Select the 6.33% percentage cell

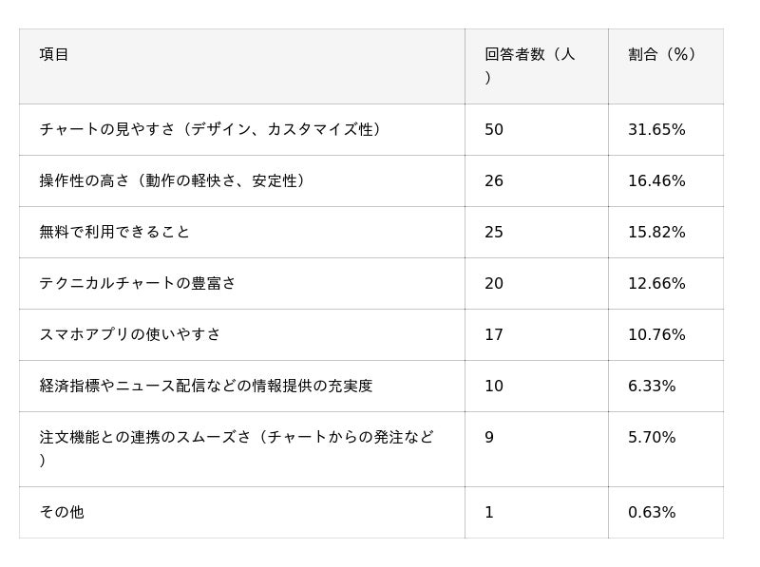(x=652, y=387)
